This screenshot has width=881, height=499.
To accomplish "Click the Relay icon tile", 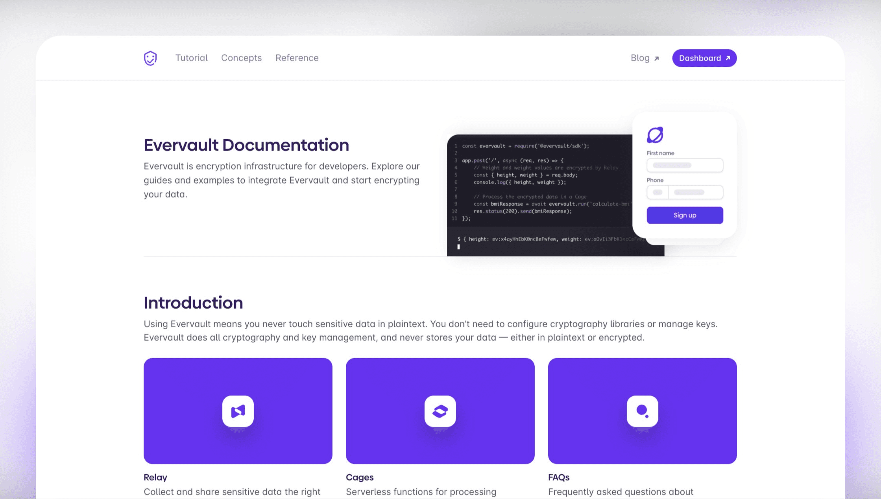I will coord(238,411).
